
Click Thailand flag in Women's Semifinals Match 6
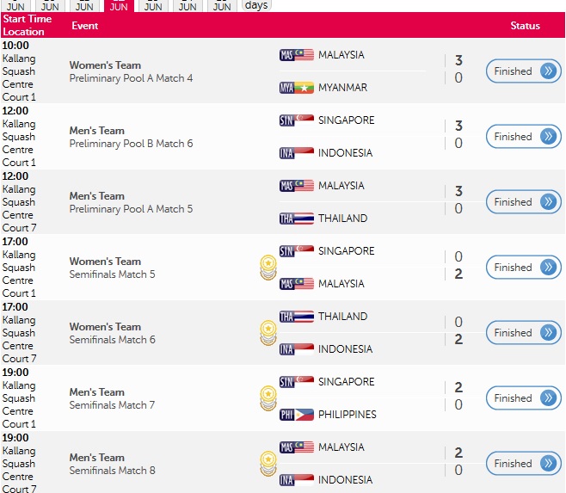(297, 317)
